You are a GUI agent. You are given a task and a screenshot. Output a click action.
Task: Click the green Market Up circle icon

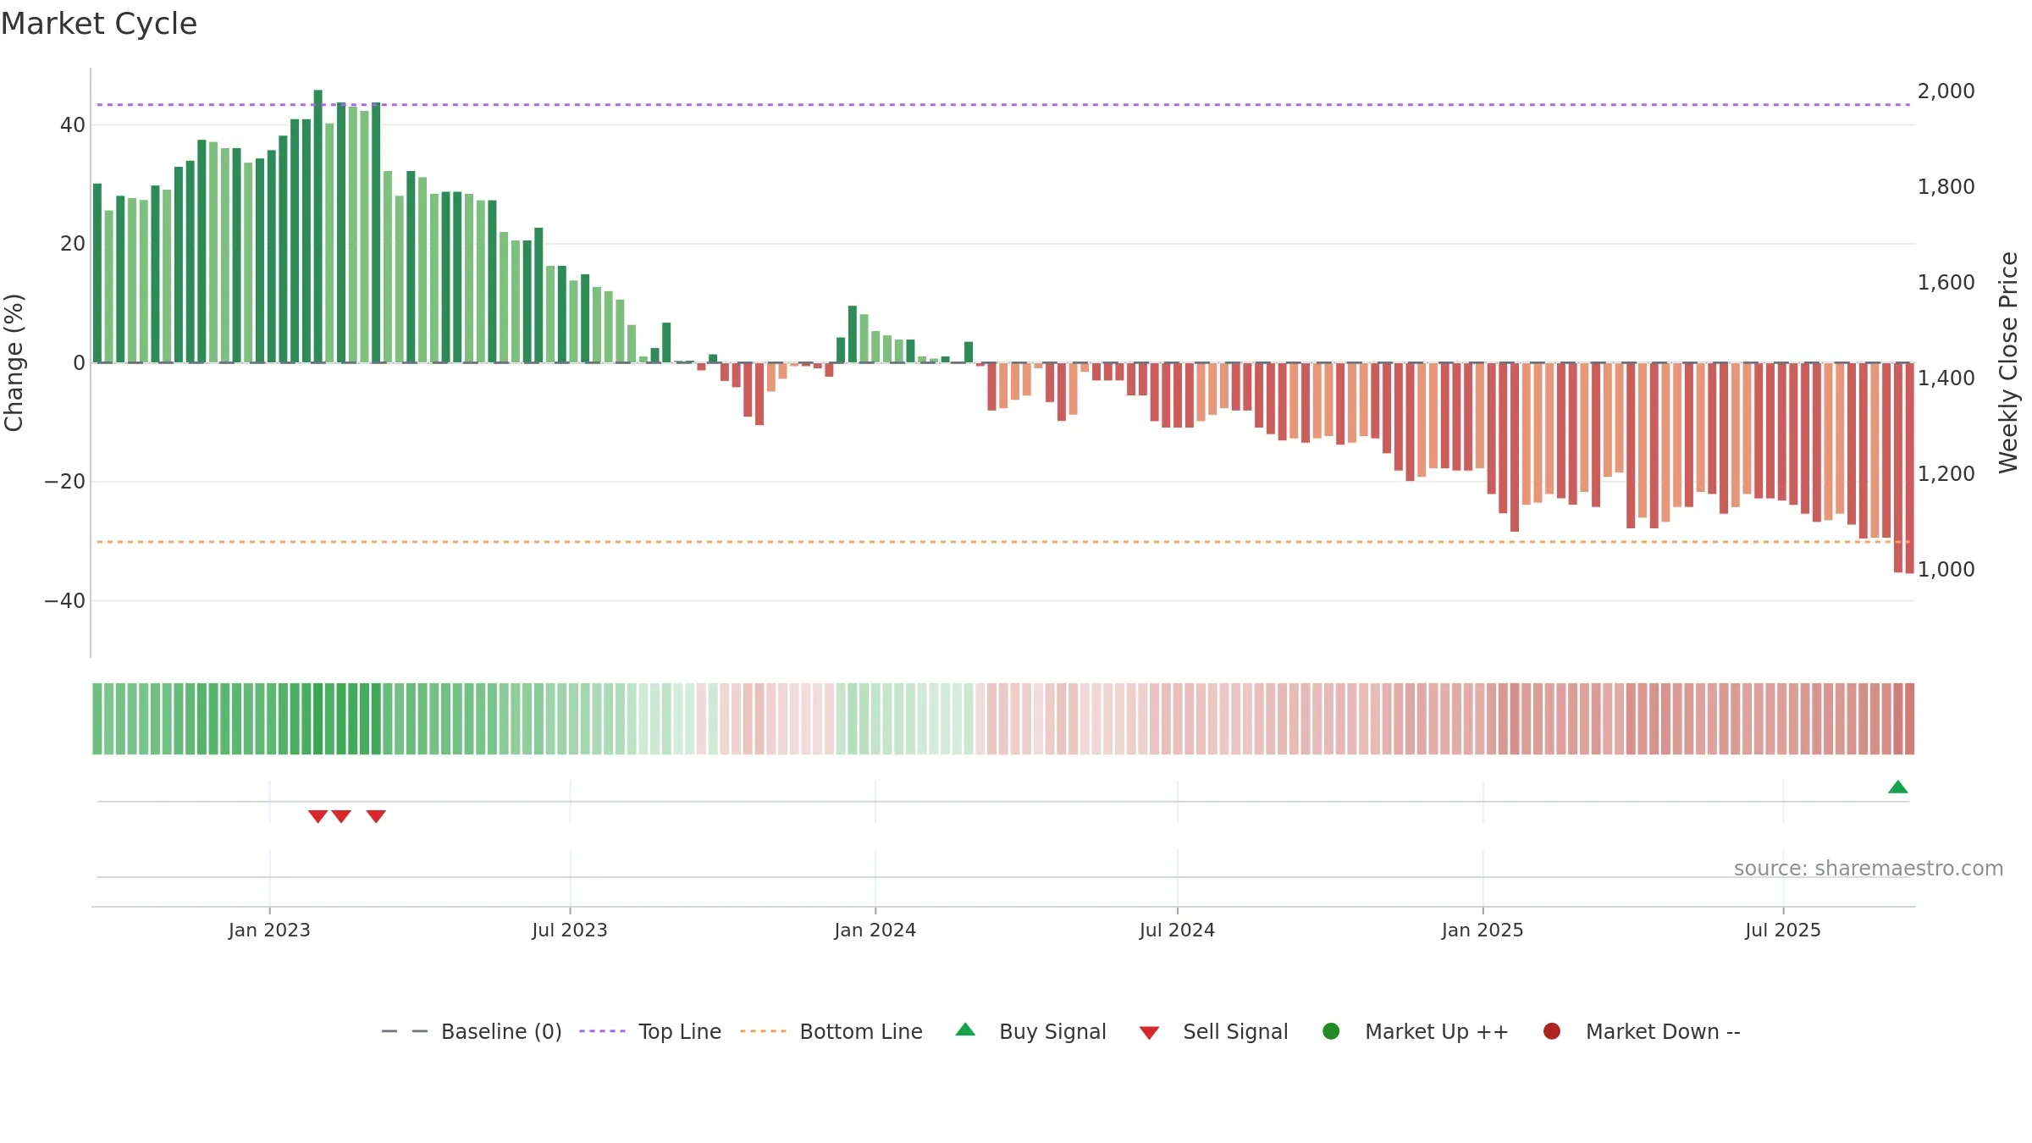coord(1331,1031)
